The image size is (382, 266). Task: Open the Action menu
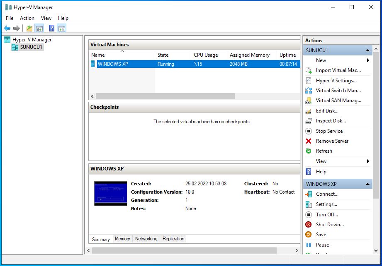click(27, 18)
